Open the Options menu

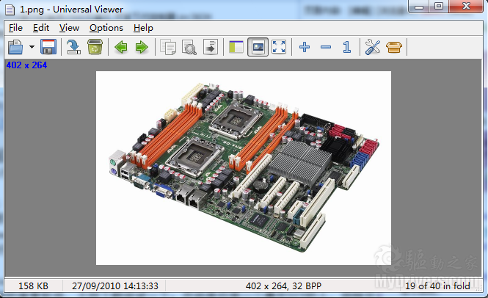[106, 27]
